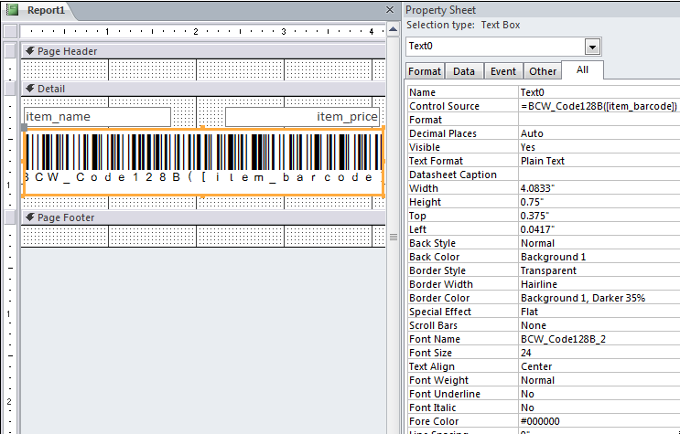Edit the Name property value Text0
The image size is (680, 434).
coord(599,92)
